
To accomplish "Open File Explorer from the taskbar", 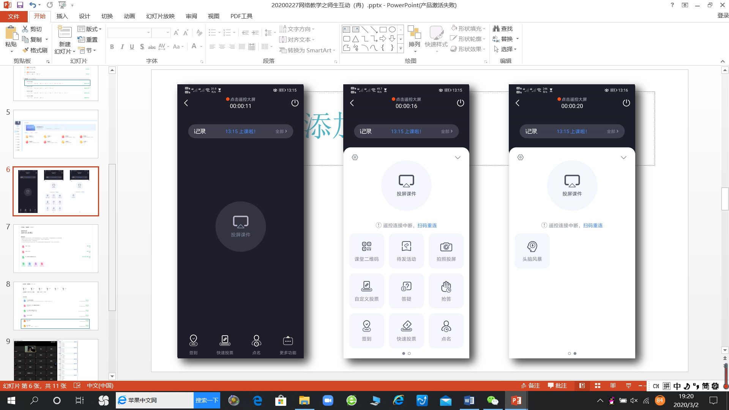I will tap(304, 401).
